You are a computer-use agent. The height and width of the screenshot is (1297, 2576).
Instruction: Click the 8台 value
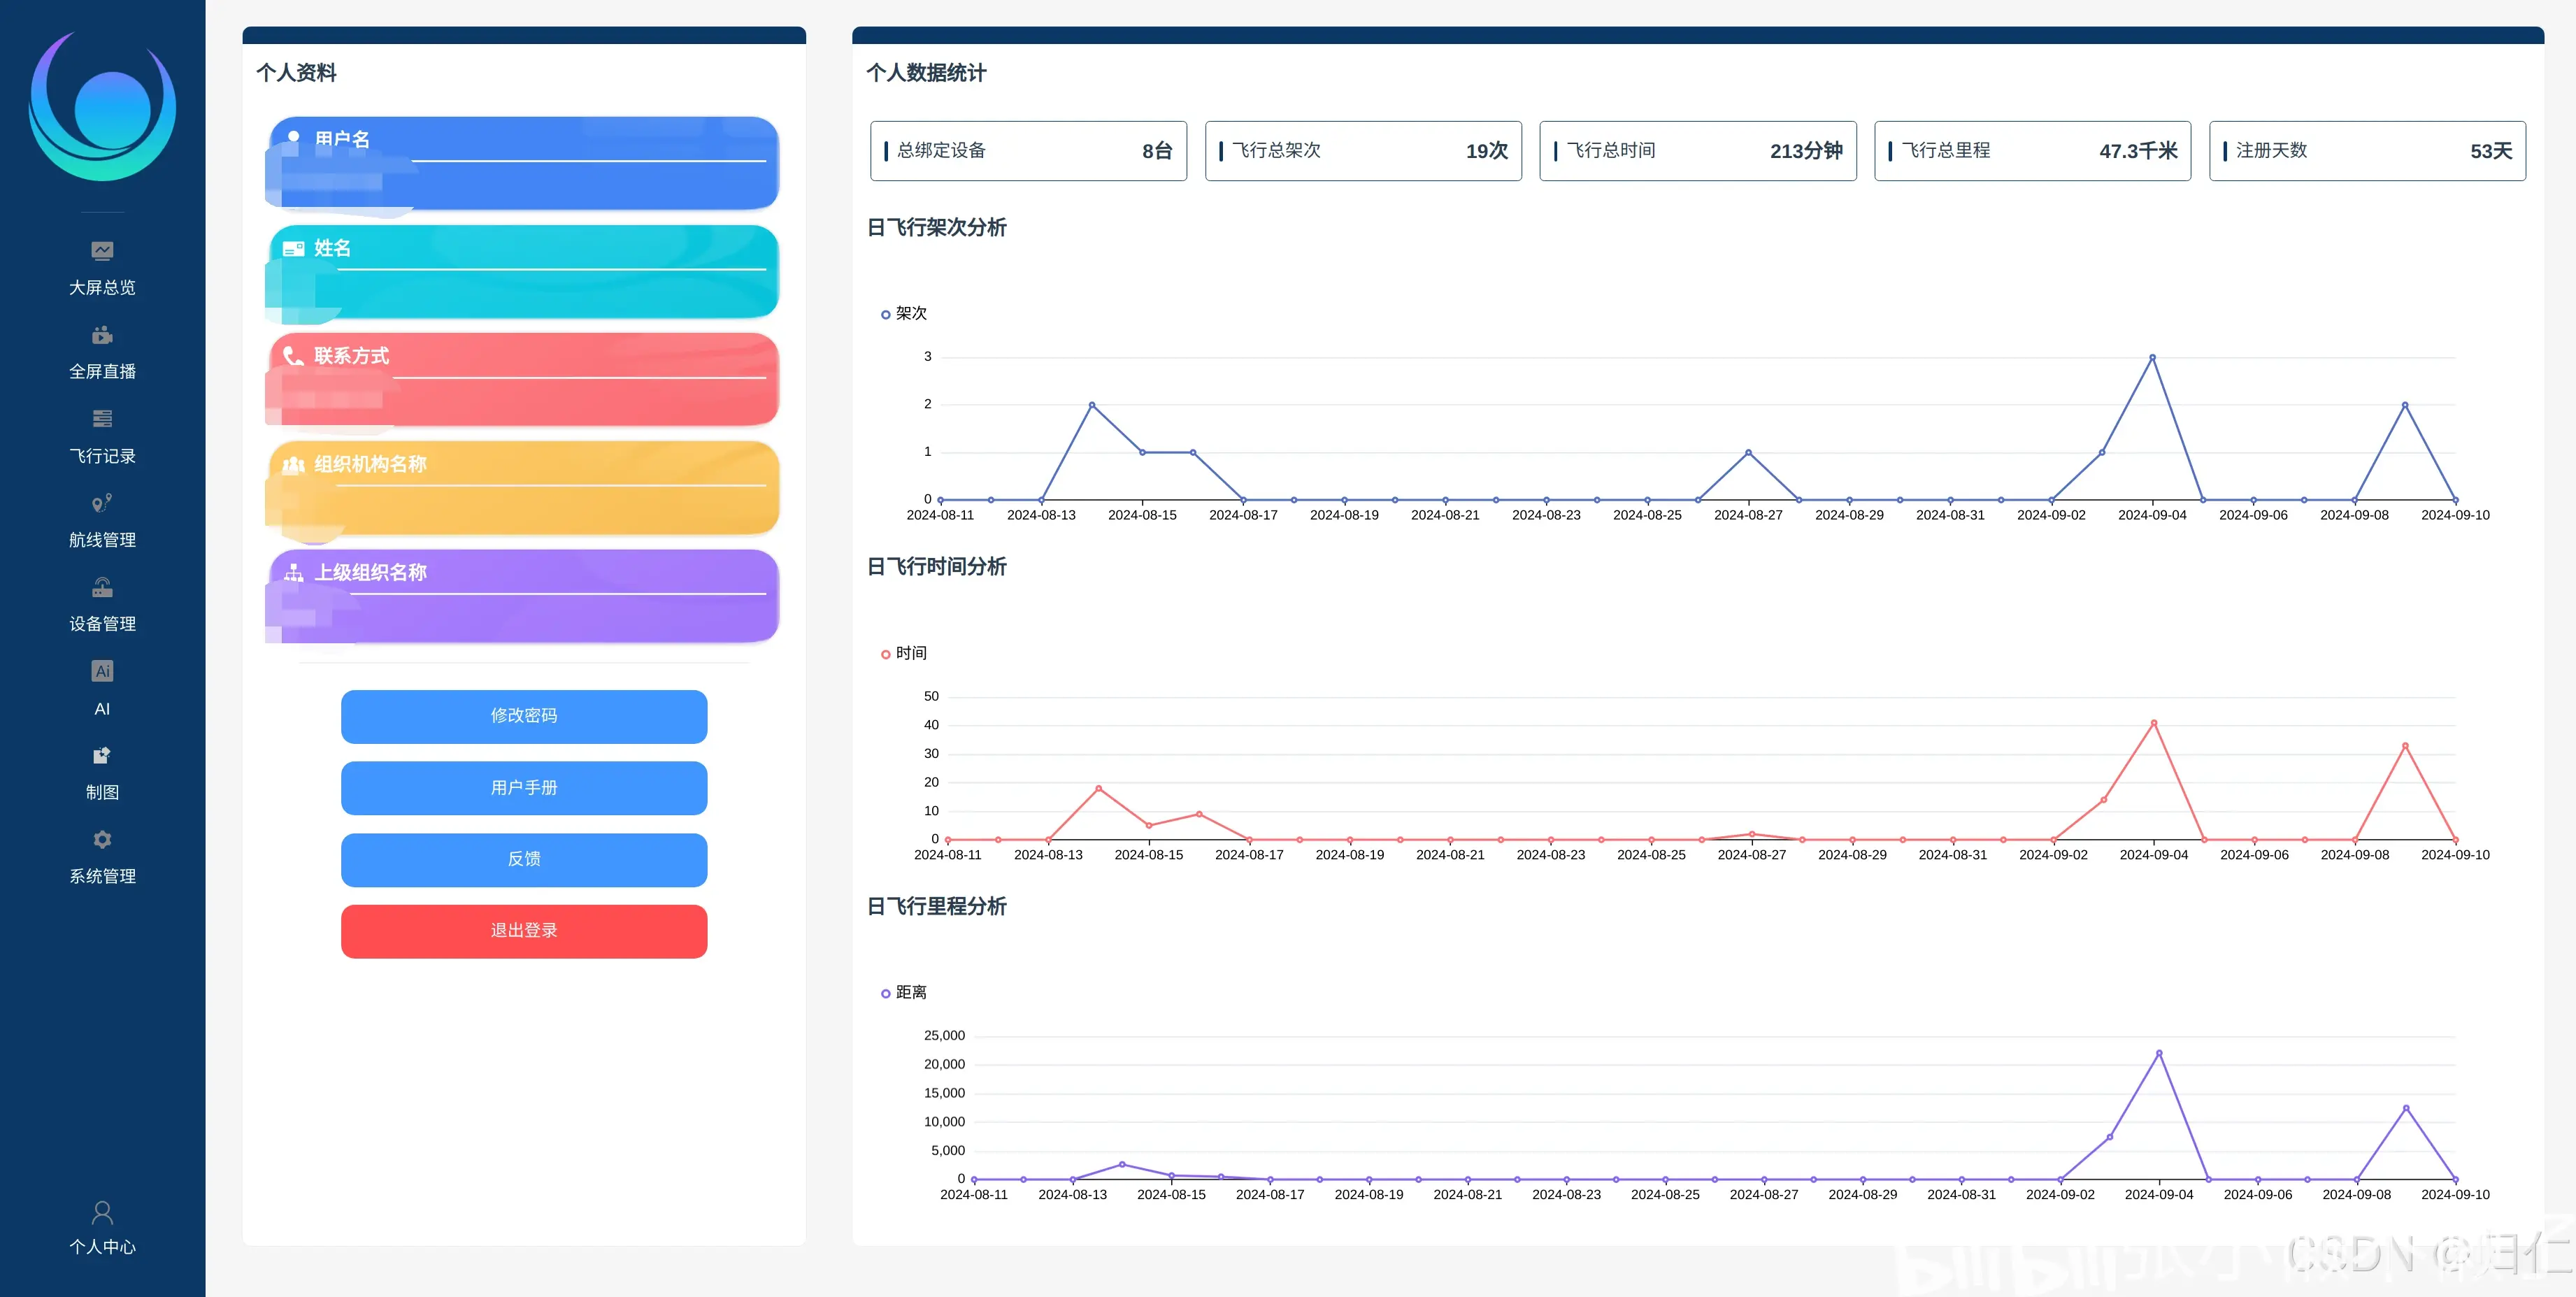tap(1157, 151)
